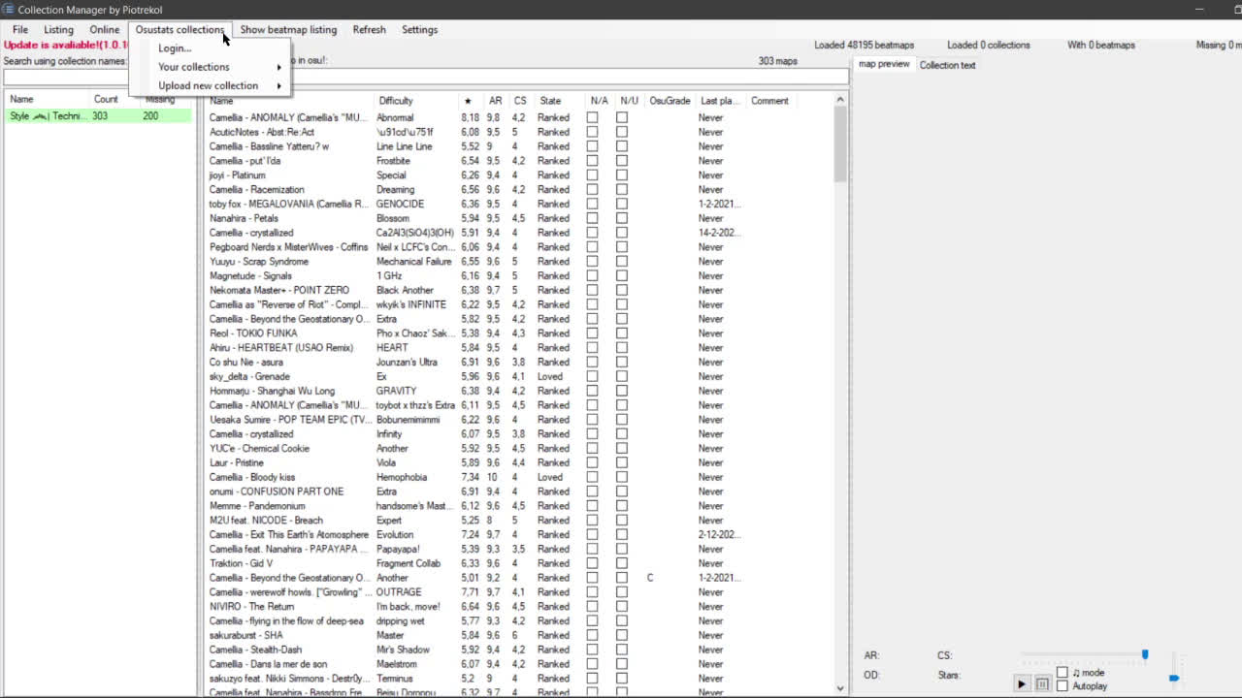Check N/U box for jioyi - Platinum row
The image size is (1242, 698).
tap(622, 175)
